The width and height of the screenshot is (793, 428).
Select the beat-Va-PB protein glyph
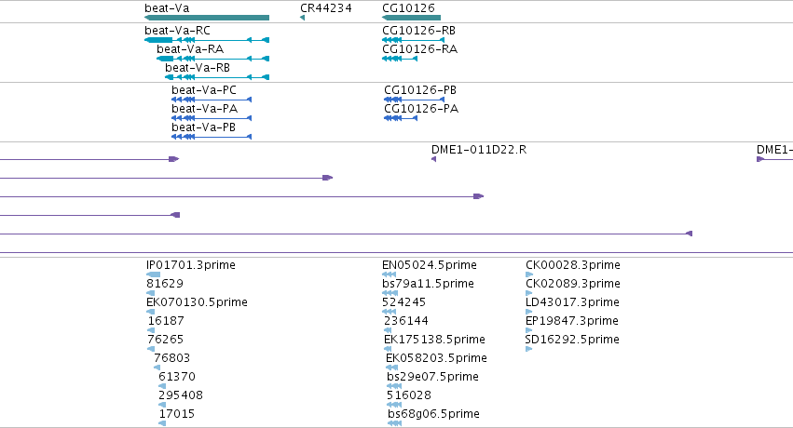pyautogui.click(x=212, y=137)
